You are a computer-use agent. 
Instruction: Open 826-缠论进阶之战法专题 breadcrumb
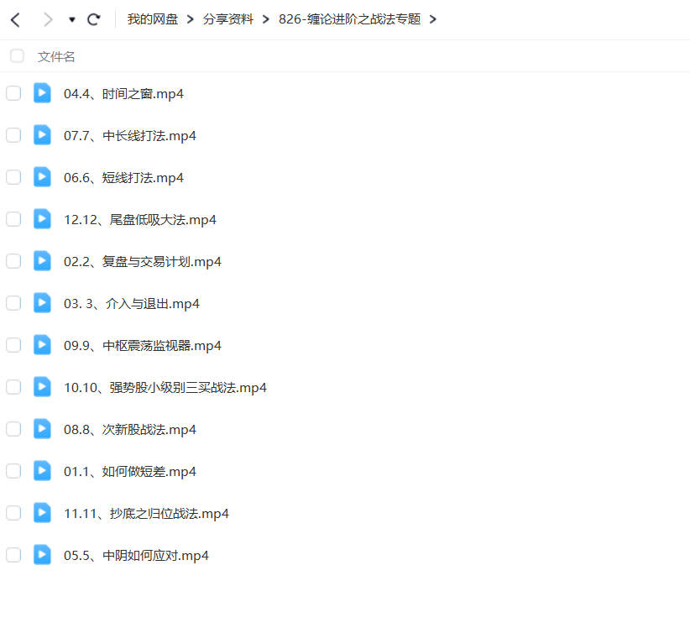point(350,19)
